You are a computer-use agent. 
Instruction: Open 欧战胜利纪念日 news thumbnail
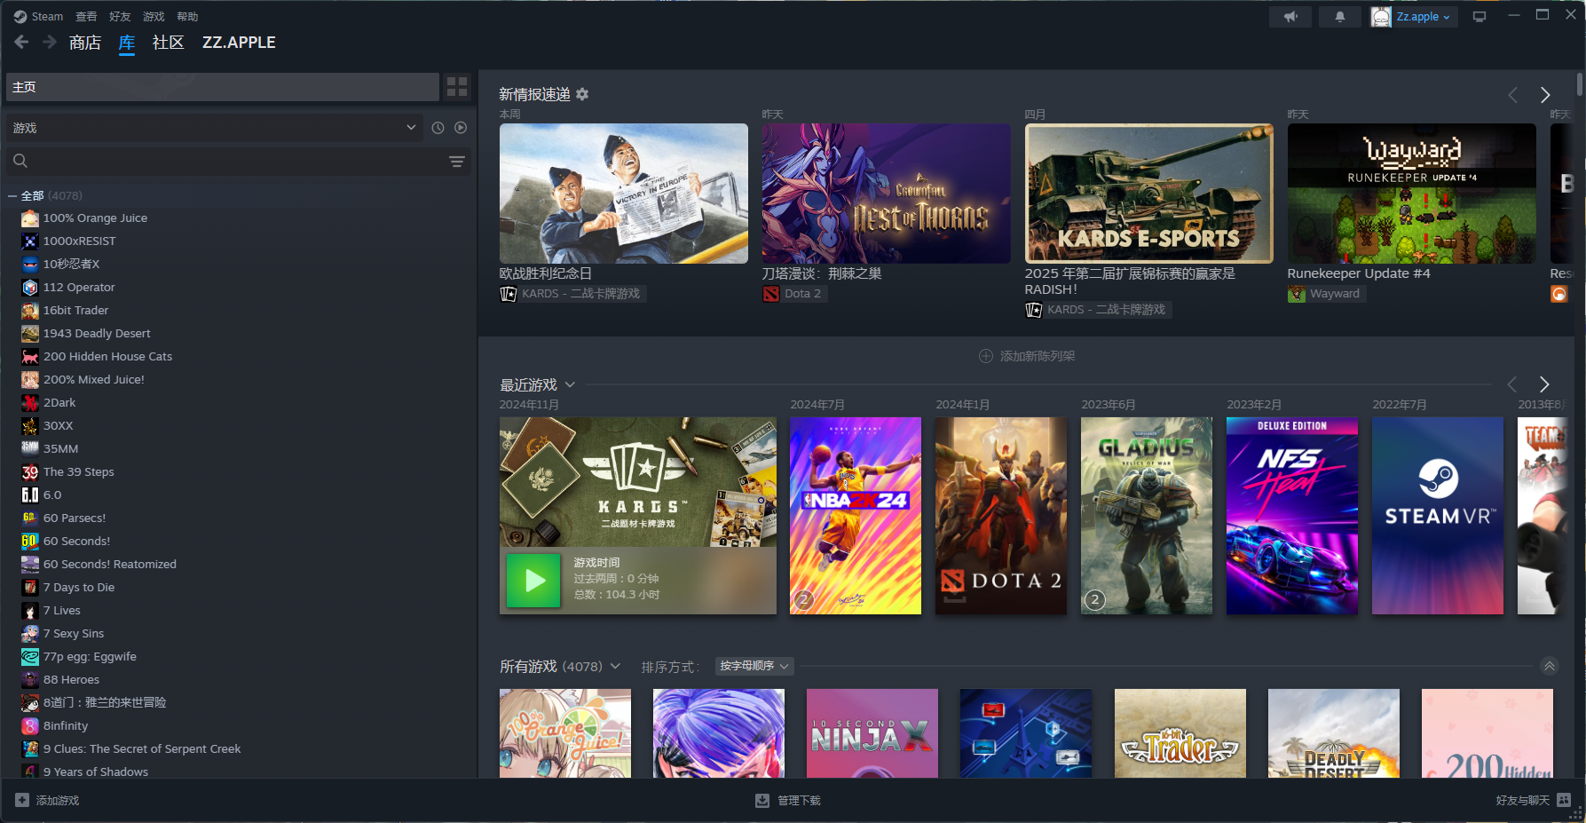pyautogui.click(x=624, y=194)
